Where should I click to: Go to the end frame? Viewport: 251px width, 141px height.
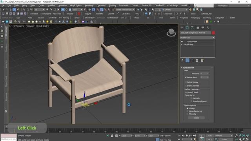click(x=195, y=136)
